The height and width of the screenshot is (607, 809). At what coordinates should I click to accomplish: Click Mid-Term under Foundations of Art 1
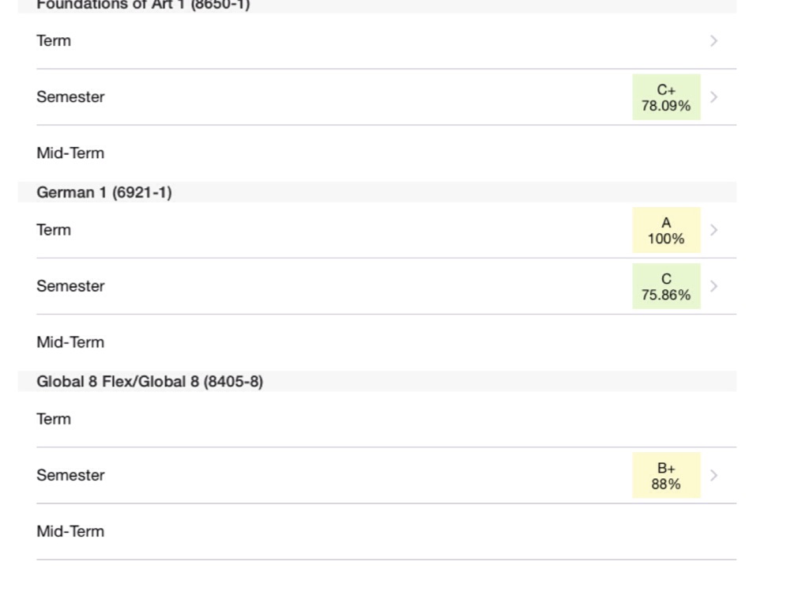70,153
